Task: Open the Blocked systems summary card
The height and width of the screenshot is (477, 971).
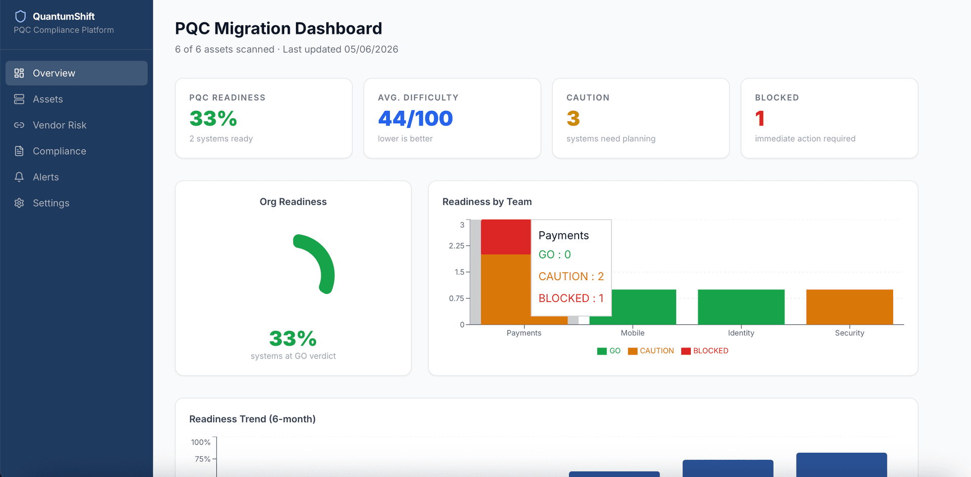Action: click(x=829, y=118)
